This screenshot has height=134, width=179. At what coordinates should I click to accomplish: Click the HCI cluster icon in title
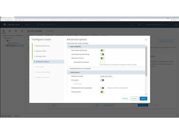28,31
